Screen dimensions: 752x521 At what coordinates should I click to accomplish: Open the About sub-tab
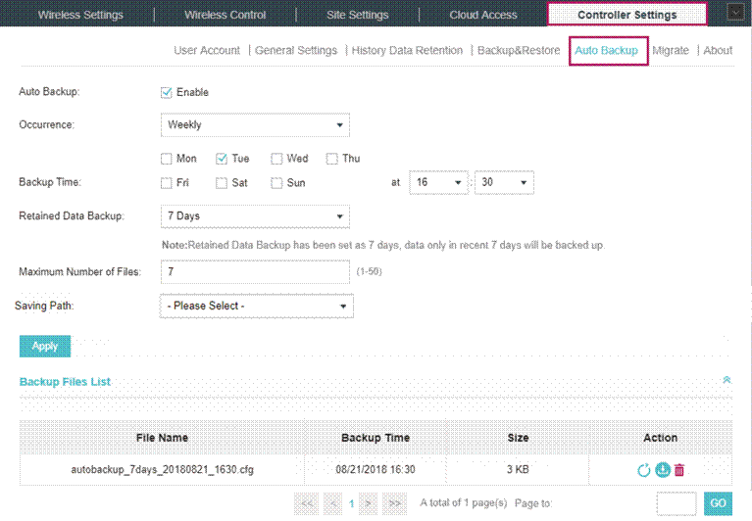pos(718,50)
